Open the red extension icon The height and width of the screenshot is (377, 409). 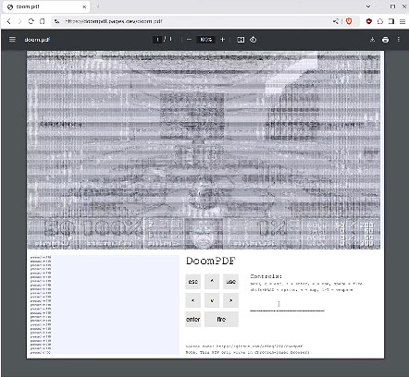coord(369,21)
